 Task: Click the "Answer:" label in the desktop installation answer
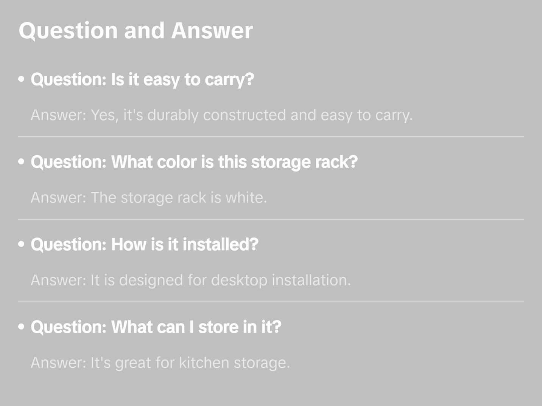click(59, 280)
